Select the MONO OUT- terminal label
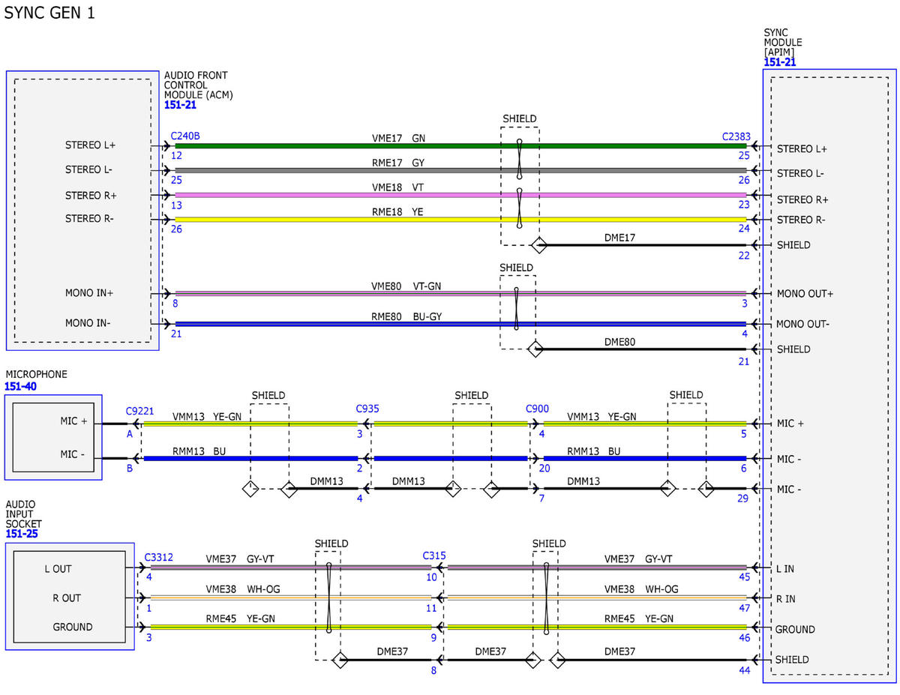This screenshot has height=695, width=900. [x=804, y=324]
